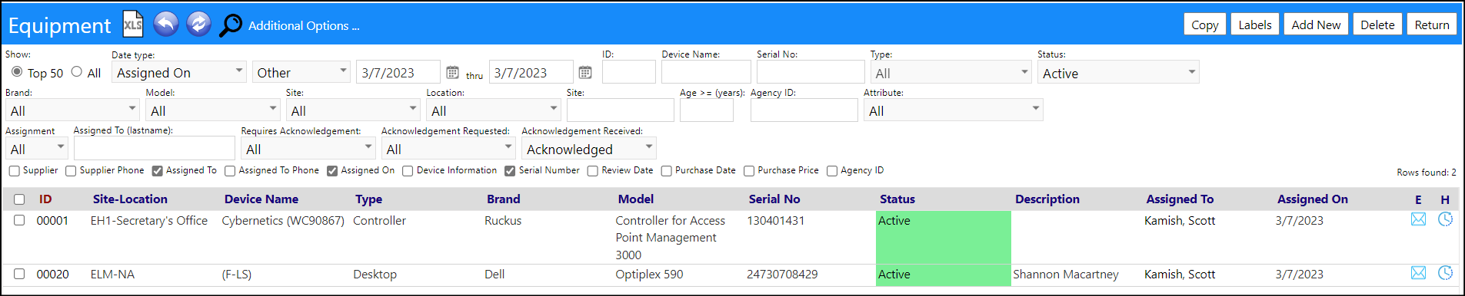Open the Date type dropdown showing Assigned On
The width and height of the screenshot is (1465, 296).
pos(179,72)
